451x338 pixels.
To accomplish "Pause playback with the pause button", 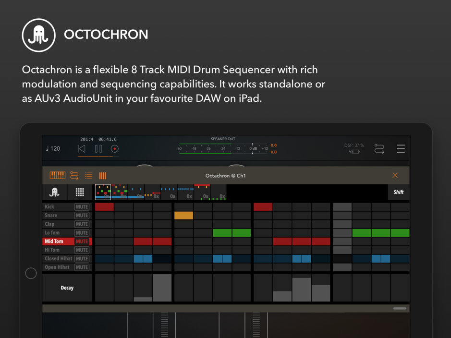I will pos(98,148).
